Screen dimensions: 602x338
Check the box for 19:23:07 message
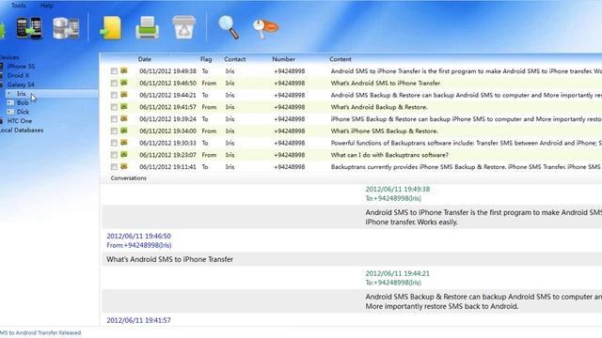[x=114, y=155]
